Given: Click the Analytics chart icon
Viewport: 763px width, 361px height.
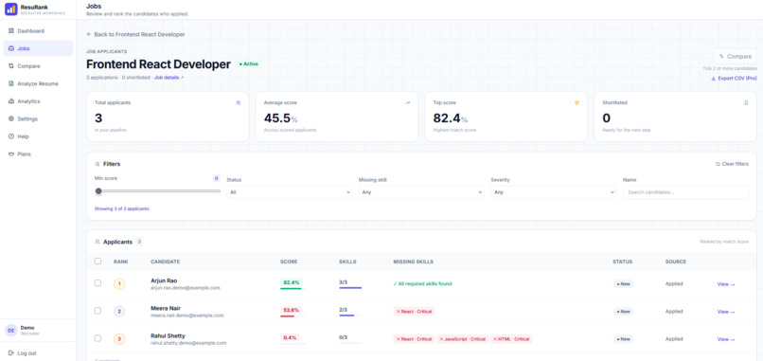Looking at the screenshot, I should pyautogui.click(x=11, y=101).
